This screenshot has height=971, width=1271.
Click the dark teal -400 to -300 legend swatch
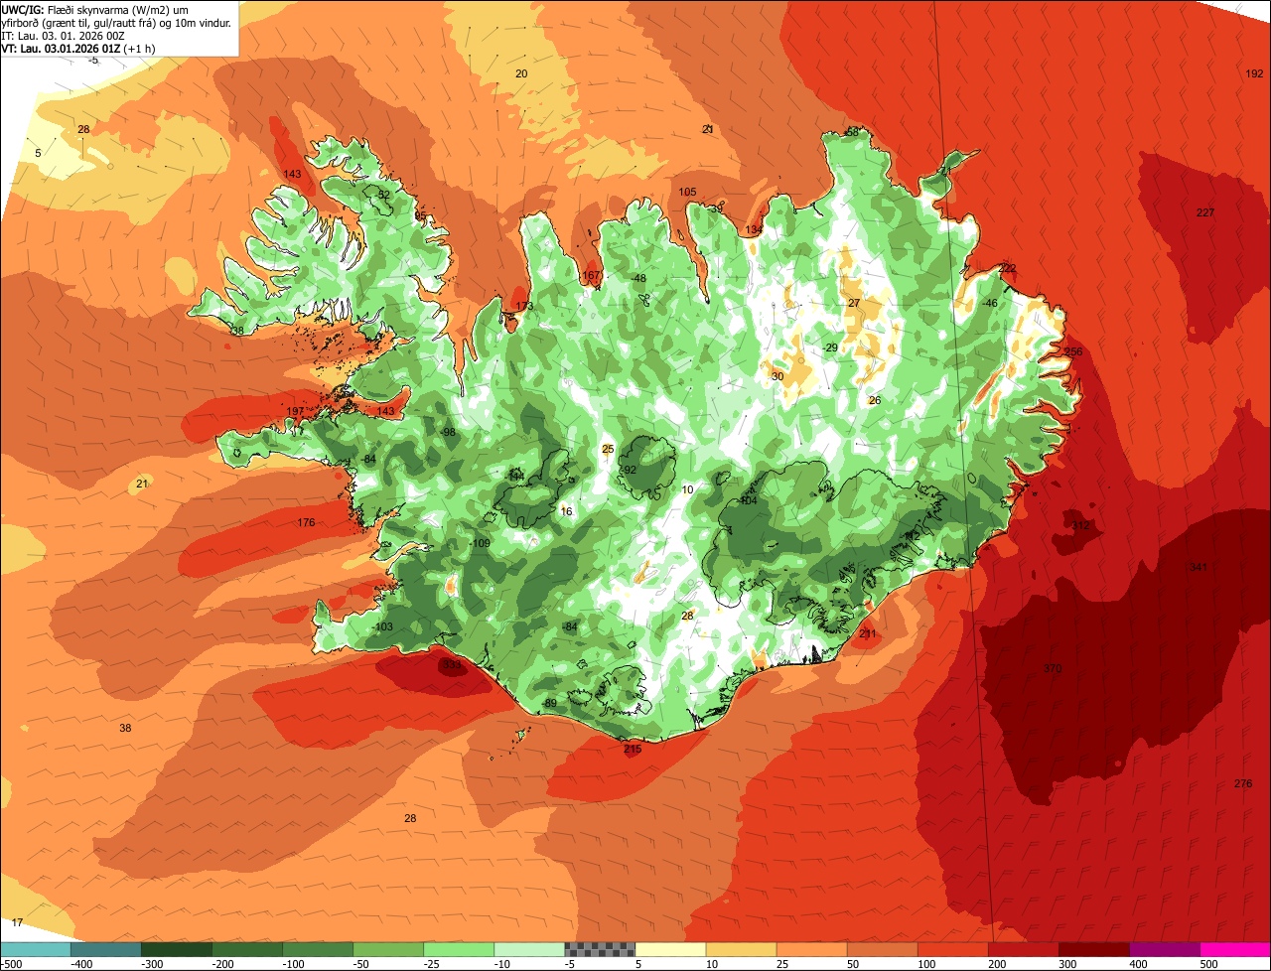pos(106,949)
